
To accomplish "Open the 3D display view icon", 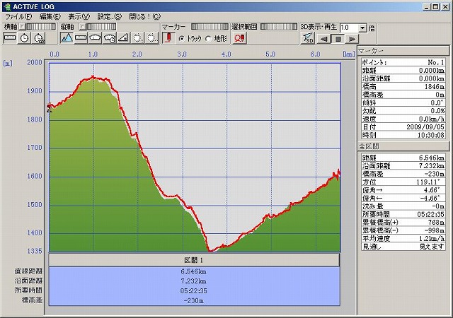I will click(x=308, y=37).
